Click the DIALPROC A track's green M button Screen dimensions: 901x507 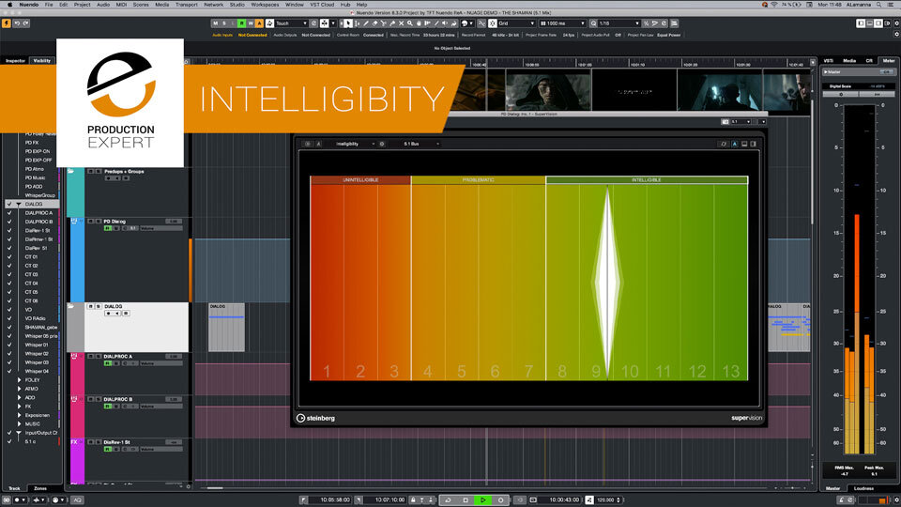(108, 364)
